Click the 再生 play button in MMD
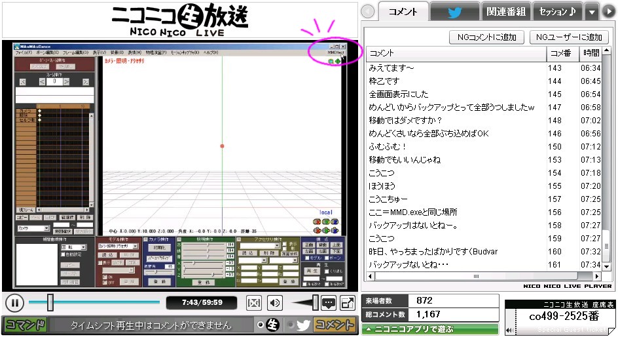The height and width of the screenshot is (337, 618). point(312,271)
